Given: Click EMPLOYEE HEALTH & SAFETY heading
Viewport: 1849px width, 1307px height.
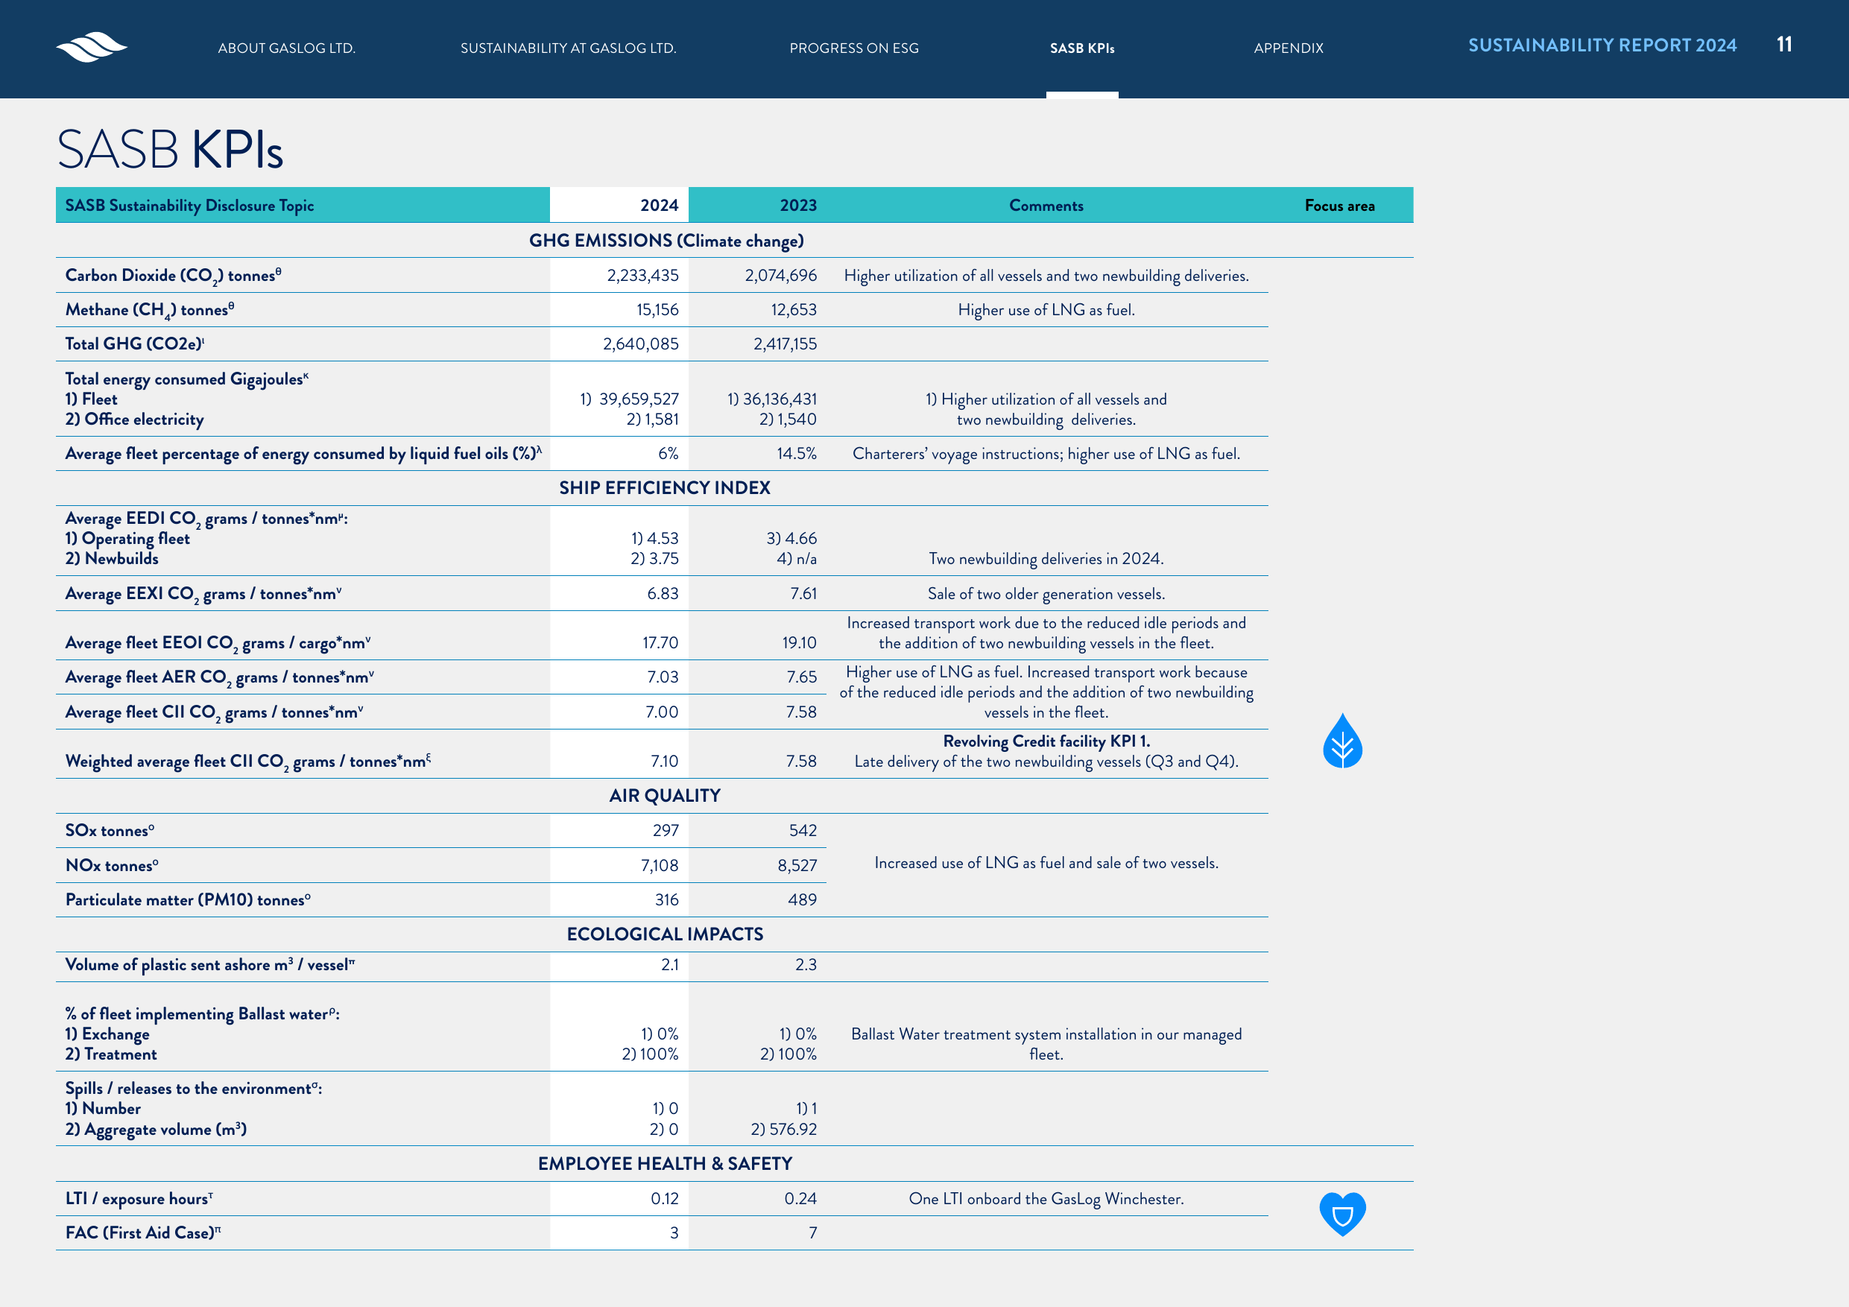Looking at the screenshot, I should click(x=664, y=1164).
